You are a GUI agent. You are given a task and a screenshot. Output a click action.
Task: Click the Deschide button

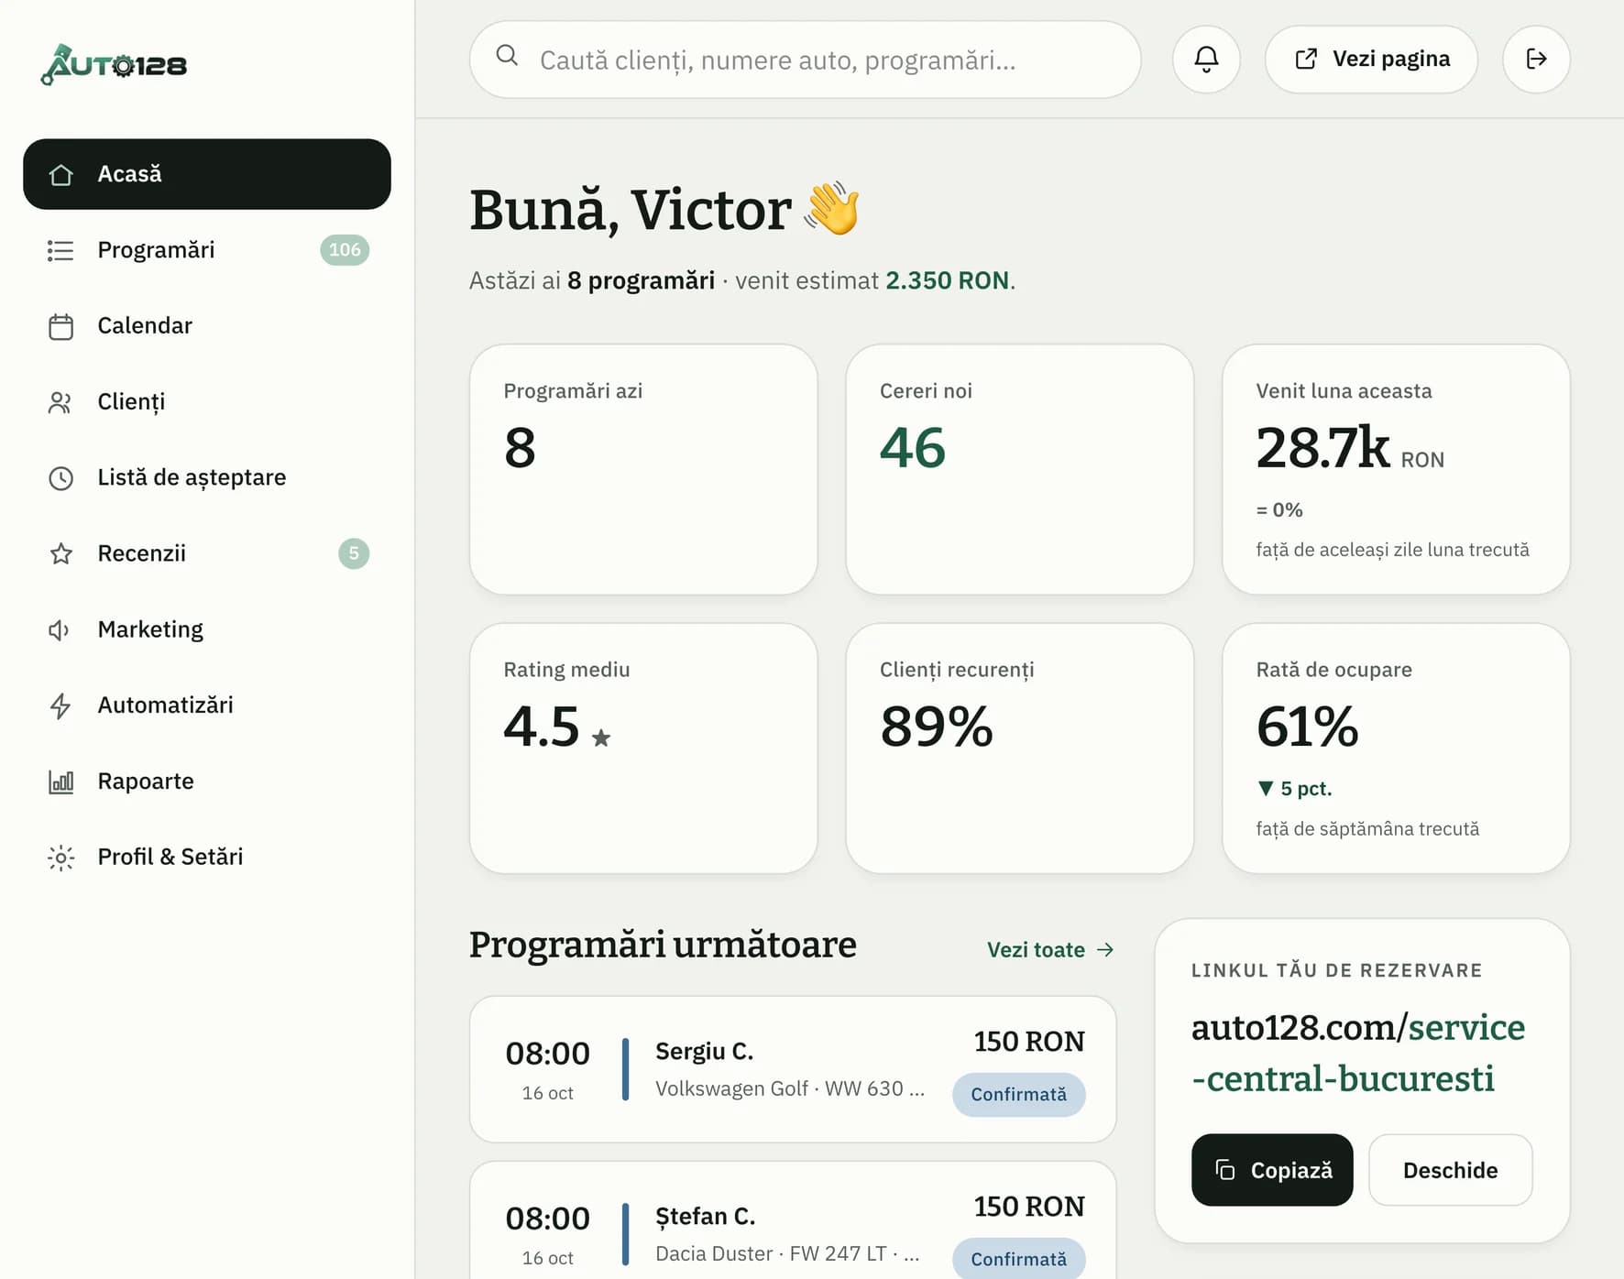[x=1450, y=1170]
